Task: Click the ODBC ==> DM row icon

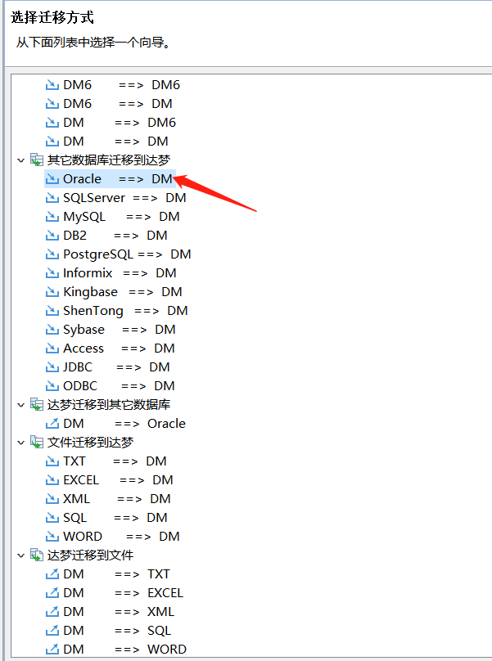Action: click(x=52, y=386)
